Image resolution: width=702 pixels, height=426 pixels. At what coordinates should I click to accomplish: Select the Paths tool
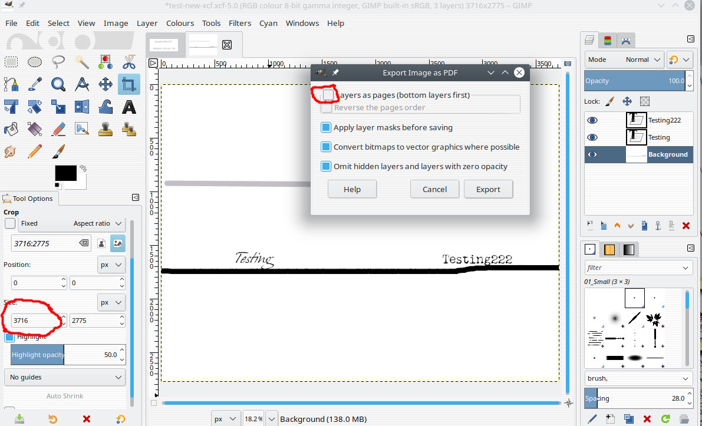11,84
